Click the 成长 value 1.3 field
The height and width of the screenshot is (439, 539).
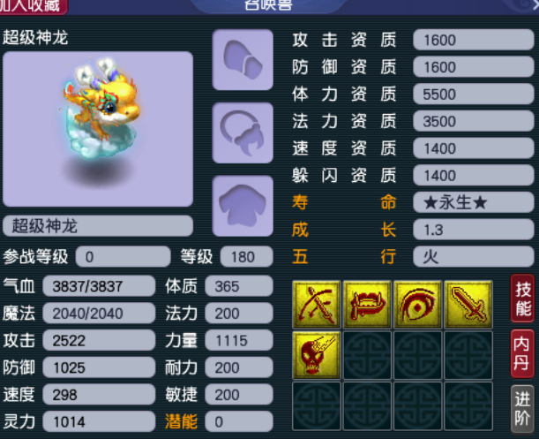(474, 230)
